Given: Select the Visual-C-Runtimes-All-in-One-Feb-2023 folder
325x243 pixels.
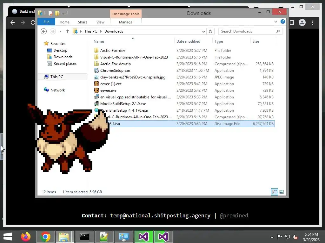Looking at the screenshot, I should tap(184, 57).
